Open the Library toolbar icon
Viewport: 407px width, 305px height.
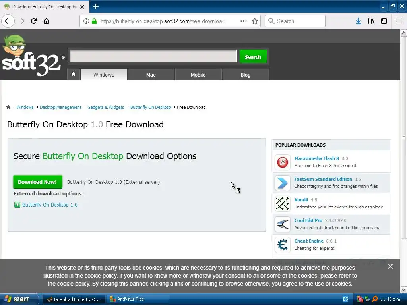[371, 21]
